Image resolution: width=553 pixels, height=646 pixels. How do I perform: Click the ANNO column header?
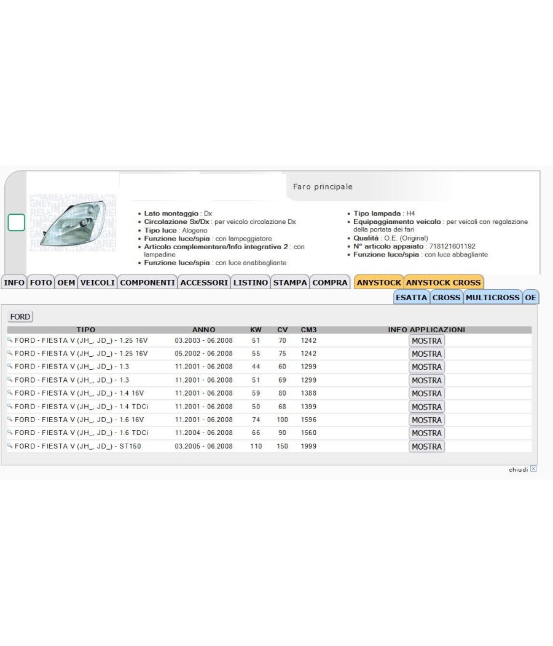(x=203, y=330)
